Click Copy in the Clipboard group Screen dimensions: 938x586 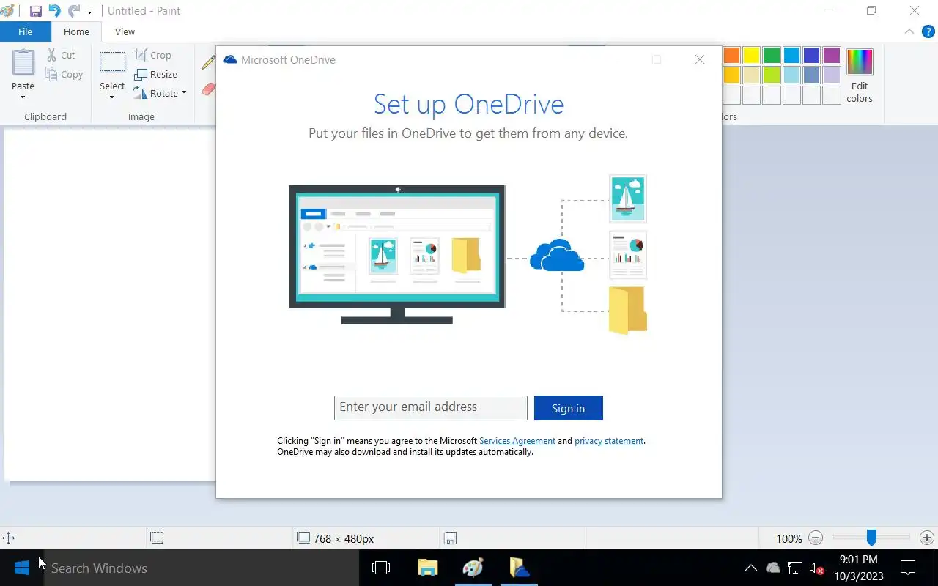[x=64, y=74]
